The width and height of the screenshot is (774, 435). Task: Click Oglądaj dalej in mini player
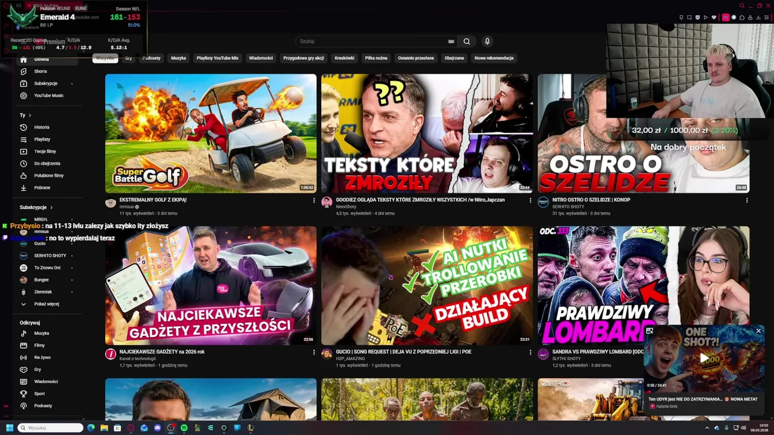666,406
